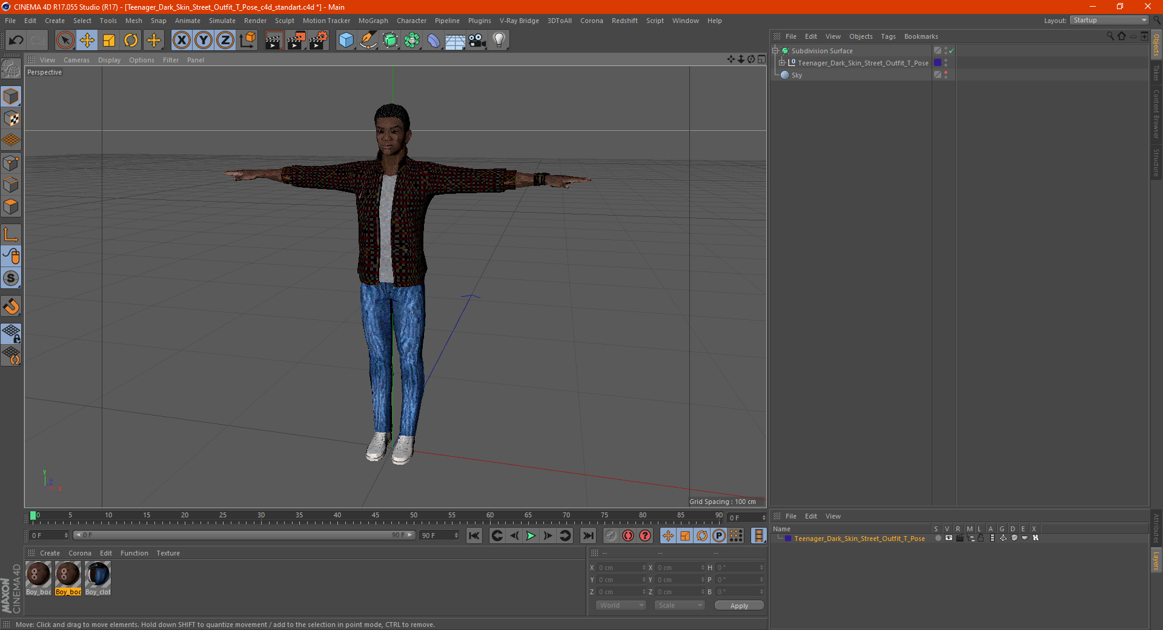Go to start of animation
The image size is (1163, 630).
click(474, 535)
